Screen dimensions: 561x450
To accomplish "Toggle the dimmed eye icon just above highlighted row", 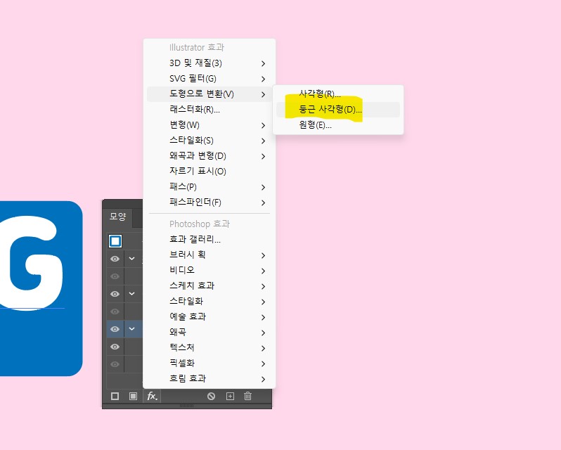I will [x=115, y=311].
